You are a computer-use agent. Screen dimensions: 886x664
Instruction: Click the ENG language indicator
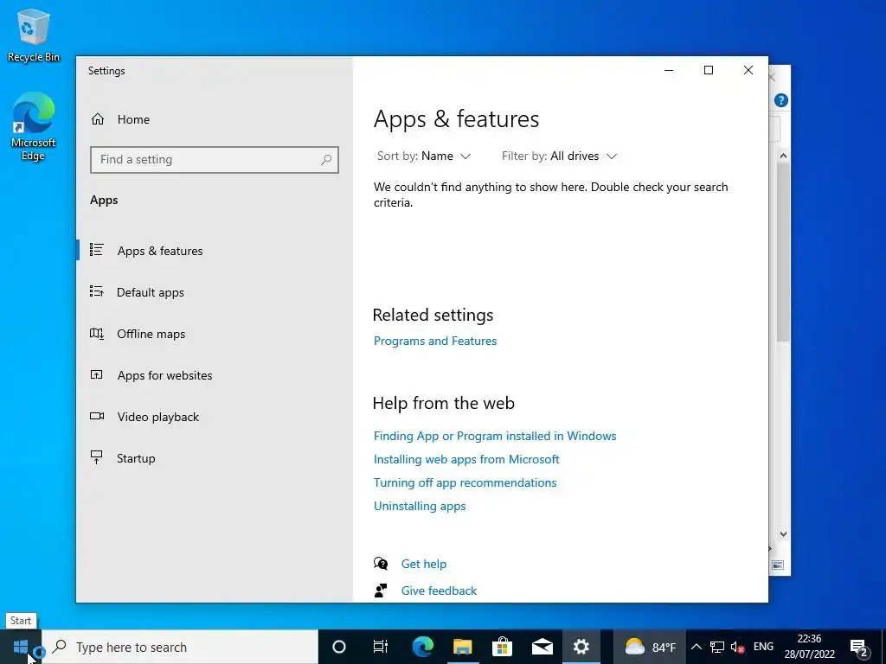[x=763, y=647]
